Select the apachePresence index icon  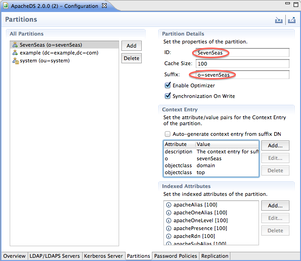169,229
